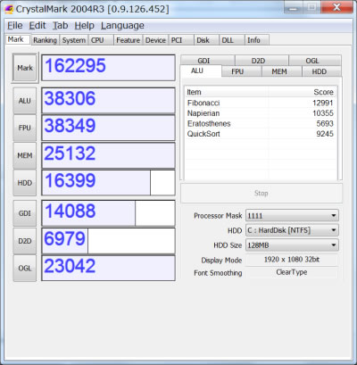The width and height of the screenshot is (357, 365).
Task: Select the GDI results tab
Action: [x=207, y=61]
